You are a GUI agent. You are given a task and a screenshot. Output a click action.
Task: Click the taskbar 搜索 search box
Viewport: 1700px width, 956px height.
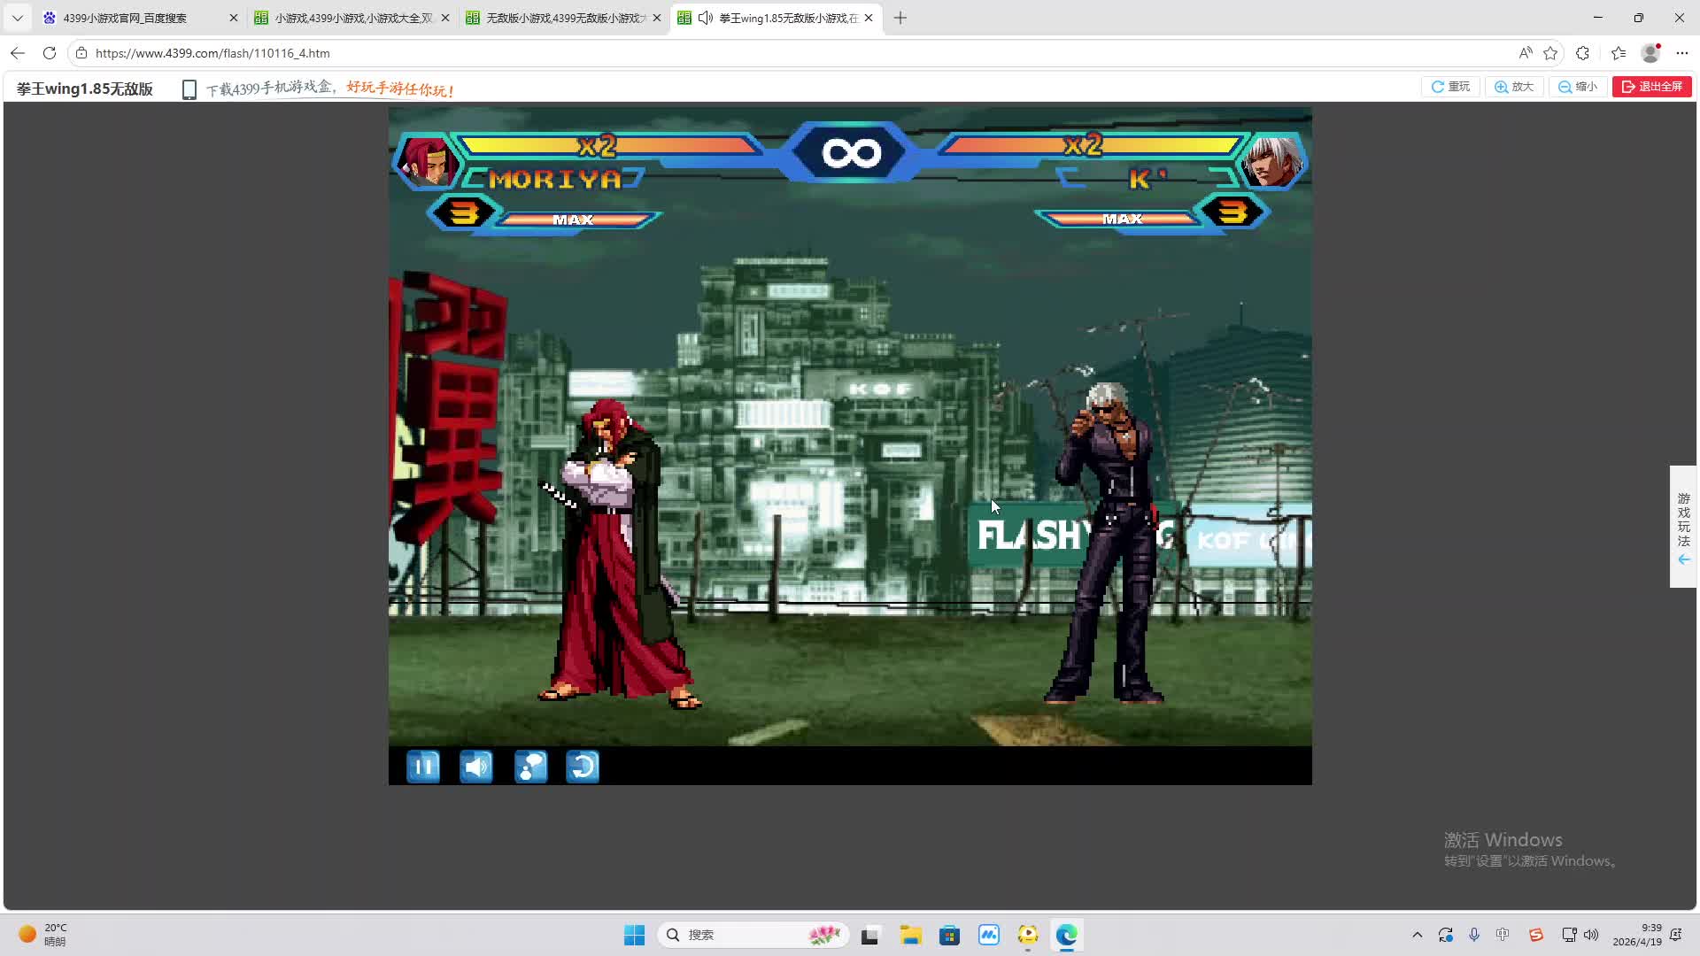click(x=753, y=935)
